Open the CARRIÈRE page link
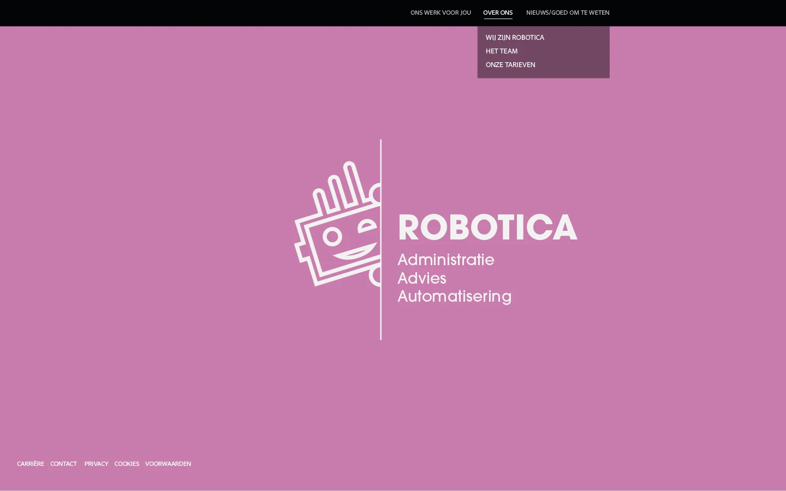 [30, 463]
